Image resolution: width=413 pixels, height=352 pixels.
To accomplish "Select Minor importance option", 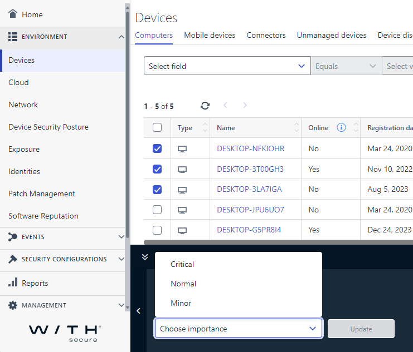I will [239, 303].
